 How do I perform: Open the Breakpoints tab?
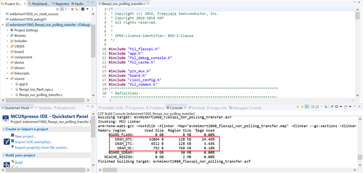tap(65, 108)
